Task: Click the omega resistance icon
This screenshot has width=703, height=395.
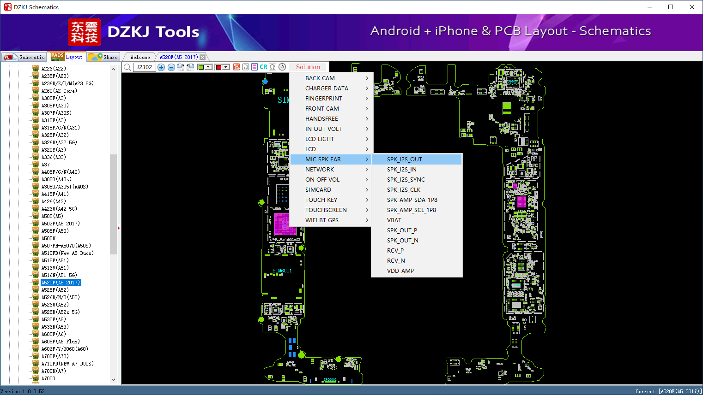Action: pos(273,67)
